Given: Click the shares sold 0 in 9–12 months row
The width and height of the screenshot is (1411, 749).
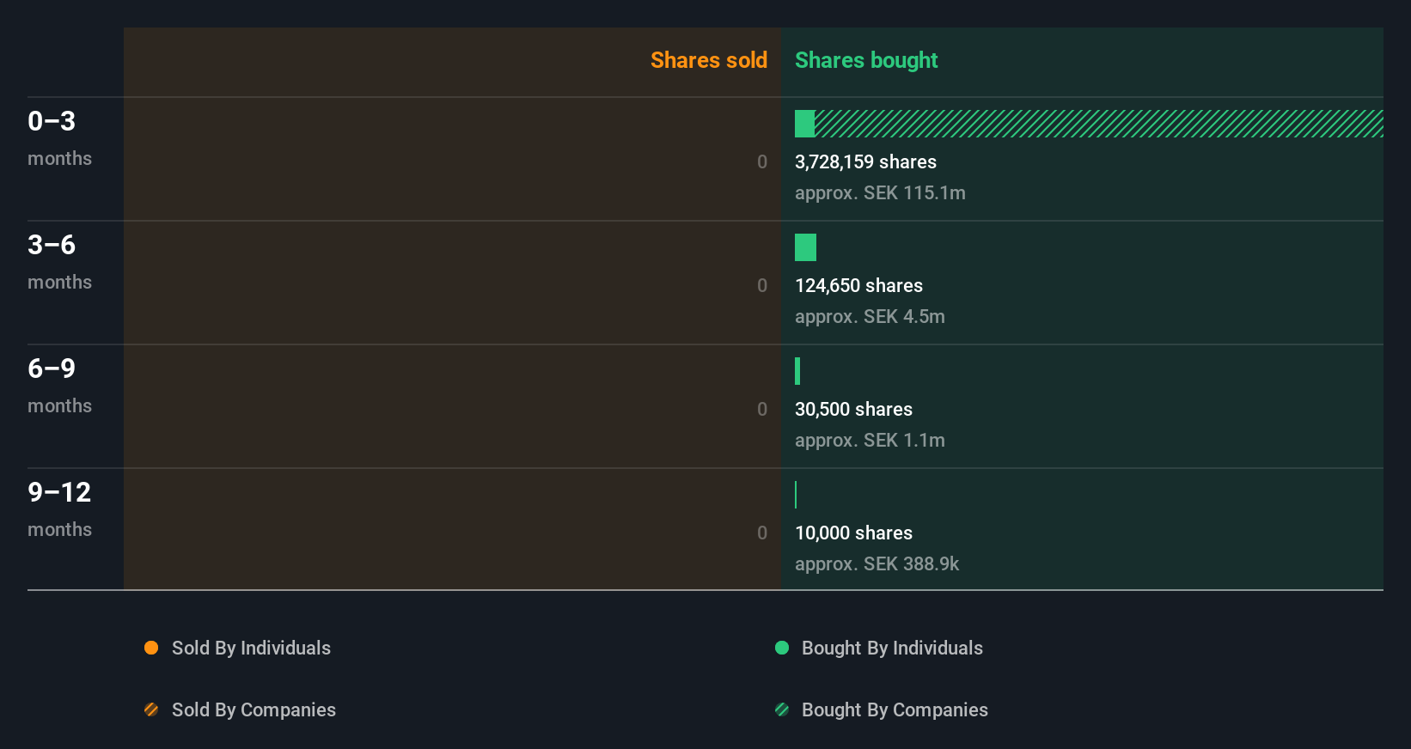Looking at the screenshot, I should click(x=762, y=533).
